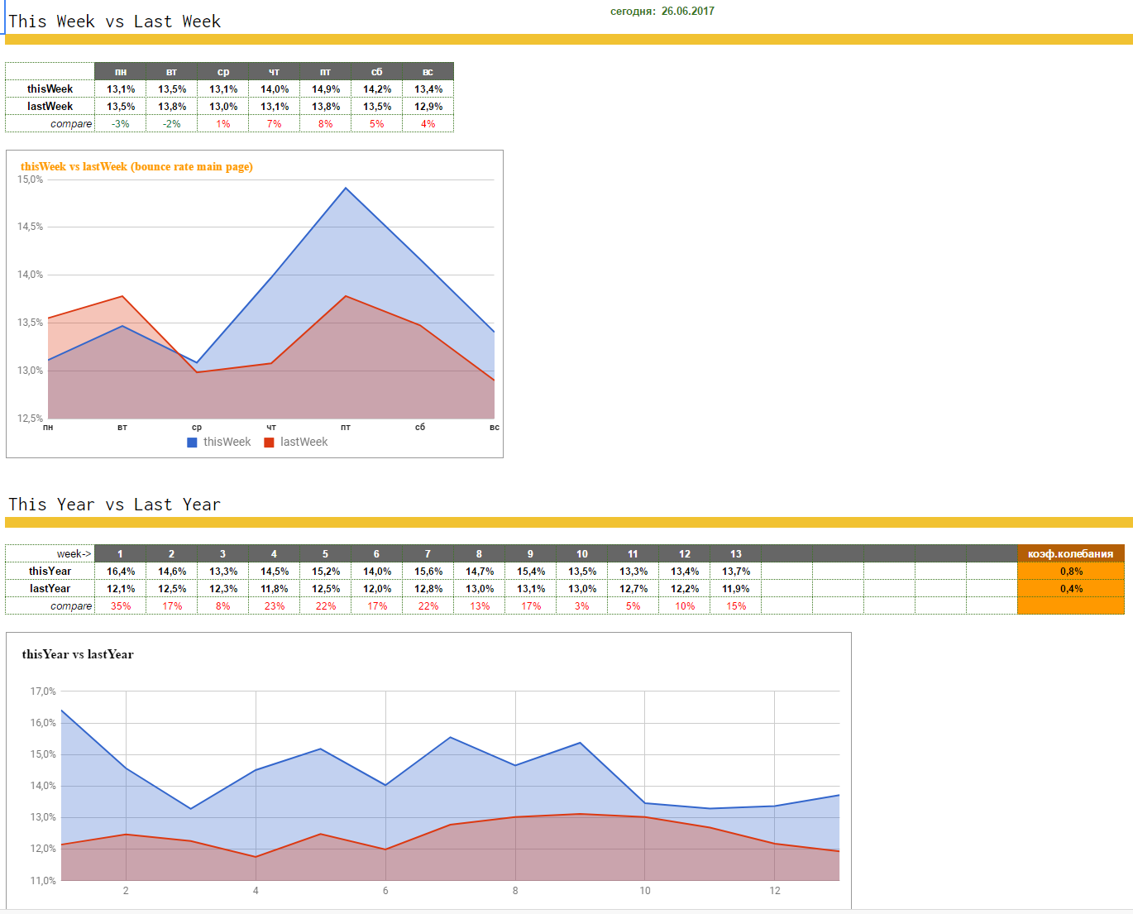1133x914 pixels.
Task: Select the 'lastYear' row label
Action: click(50, 589)
